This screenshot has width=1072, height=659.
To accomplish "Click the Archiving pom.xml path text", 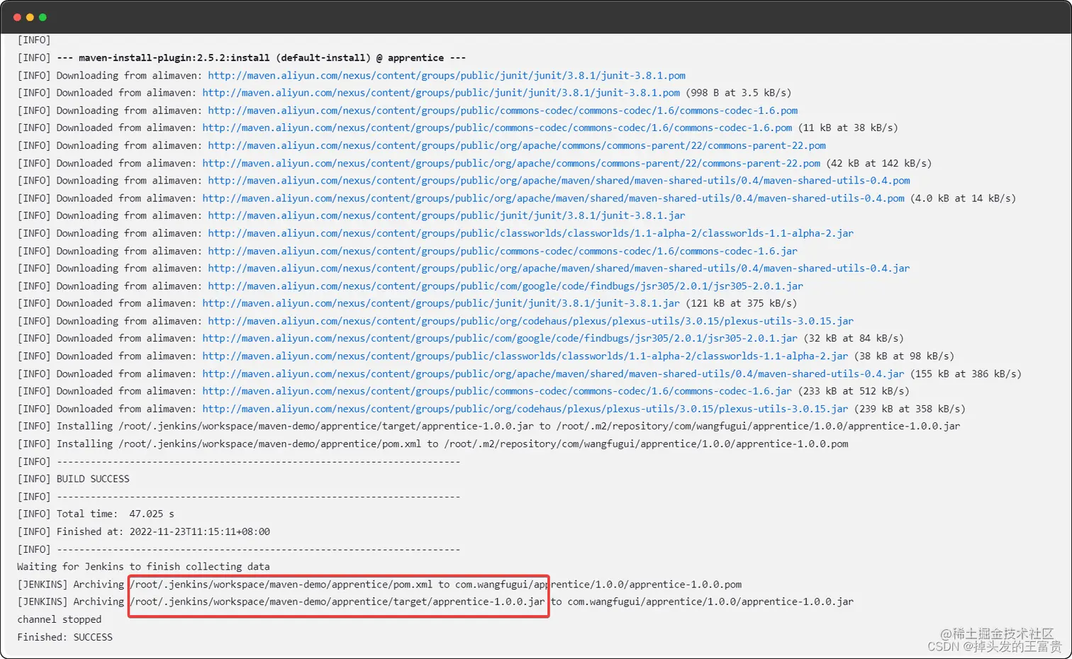I will coord(281,585).
